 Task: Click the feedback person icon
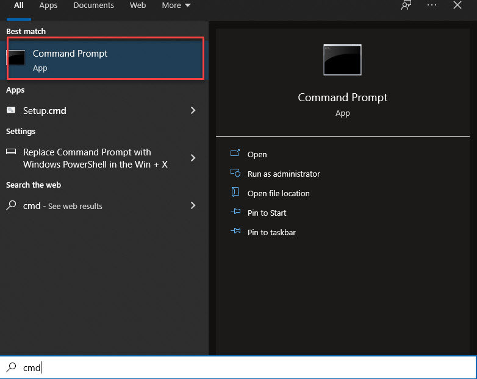(406, 5)
